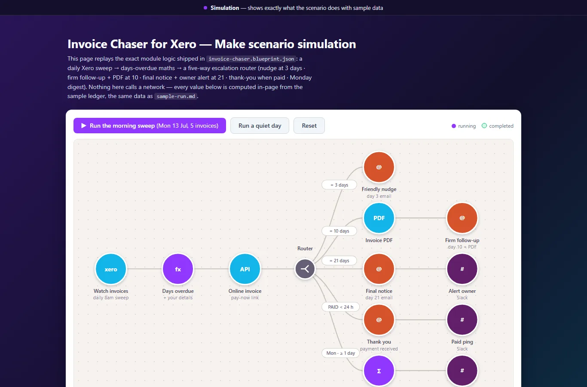
Task: Click the '= 3 days' route label
Action: (339, 185)
